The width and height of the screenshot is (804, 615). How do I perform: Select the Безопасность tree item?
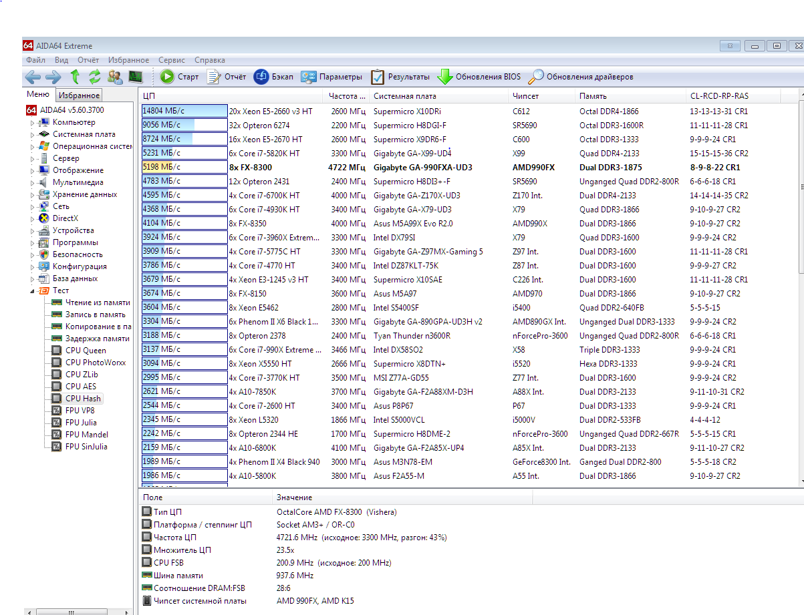[x=78, y=254]
